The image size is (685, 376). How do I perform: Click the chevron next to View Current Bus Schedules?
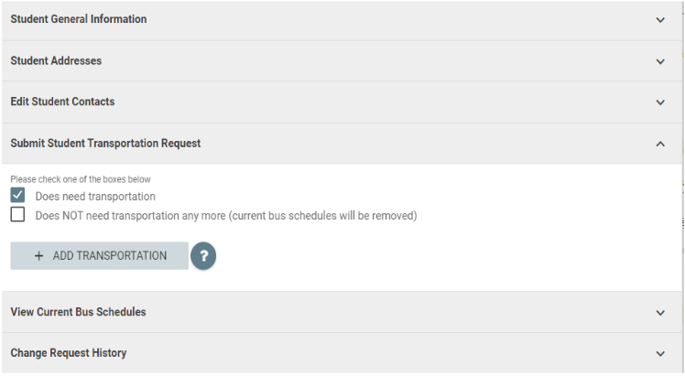coord(660,313)
